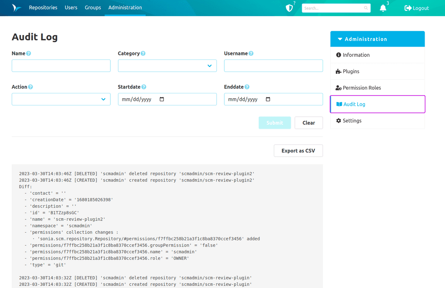This screenshot has height=288, width=445.
Task: Switch to the Users section
Action: point(71,8)
